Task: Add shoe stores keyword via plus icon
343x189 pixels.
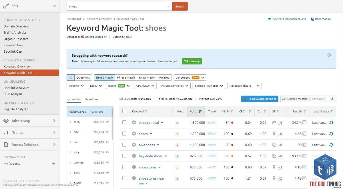Action: (134, 167)
